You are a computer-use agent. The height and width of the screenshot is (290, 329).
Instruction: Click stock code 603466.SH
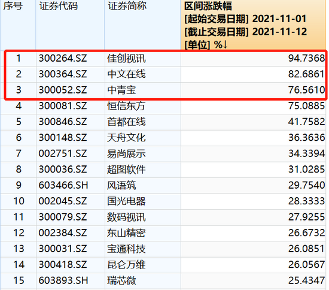pyautogui.click(x=63, y=185)
